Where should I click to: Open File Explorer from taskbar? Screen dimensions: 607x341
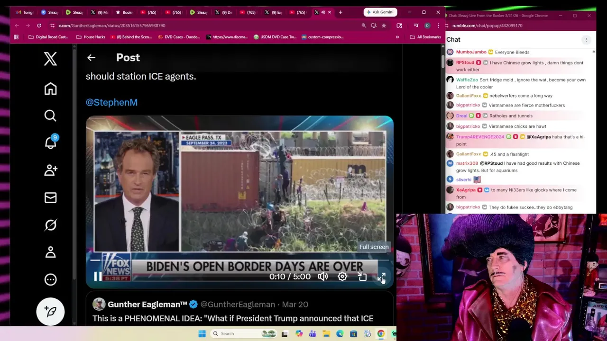pyautogui.click(x=326, y=334)
